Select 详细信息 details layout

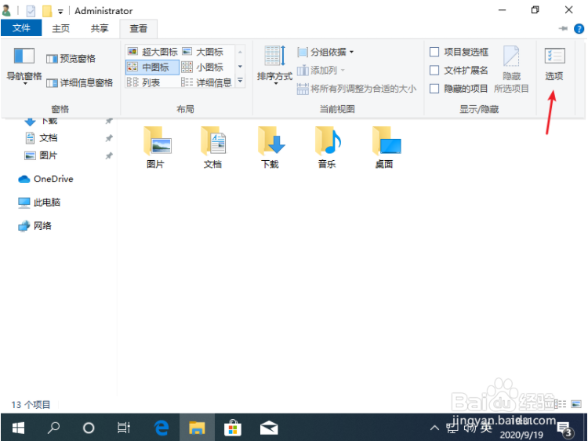tap(207, 82)
